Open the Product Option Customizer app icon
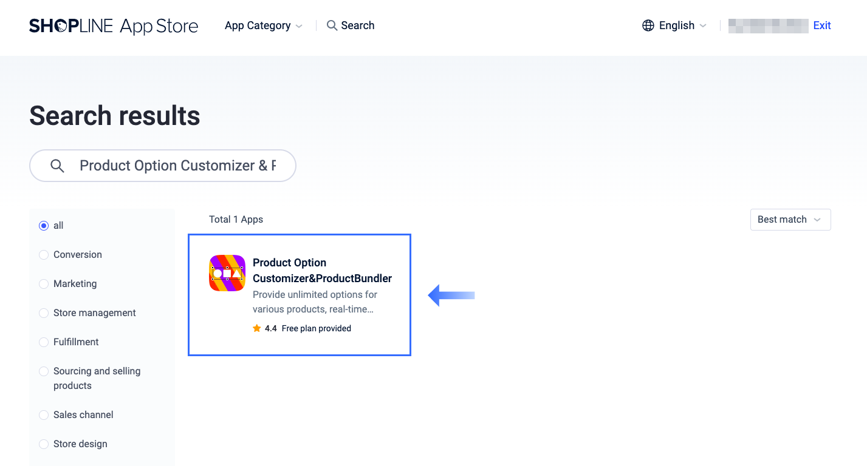 click(x=227, y=272)
